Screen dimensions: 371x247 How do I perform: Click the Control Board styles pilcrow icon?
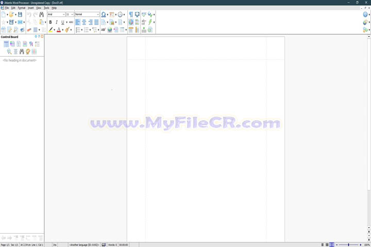31,44
